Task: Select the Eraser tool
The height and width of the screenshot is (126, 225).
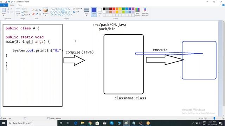Action: (33, 14)
